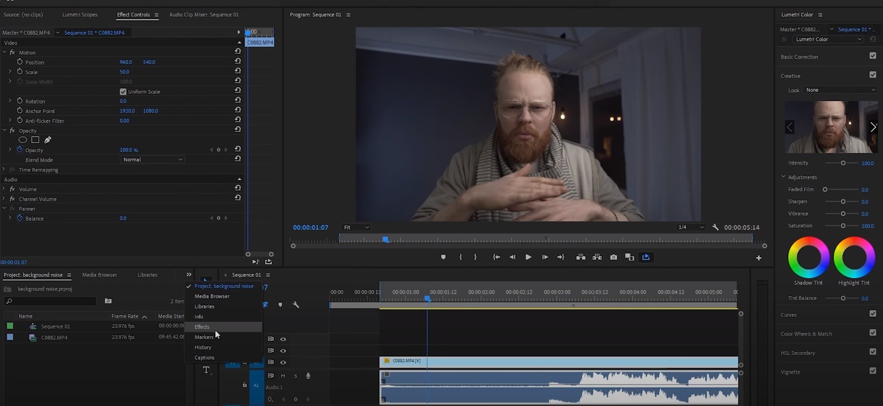Expand the Volume effect
The image size is (883, 406).
[x=4, y=189]
